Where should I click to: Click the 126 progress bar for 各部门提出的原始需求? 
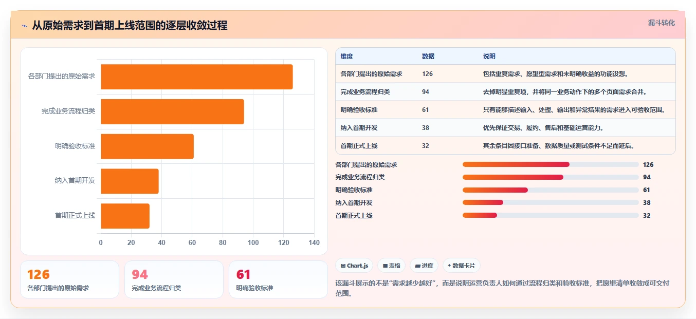[x=551, y=164]
